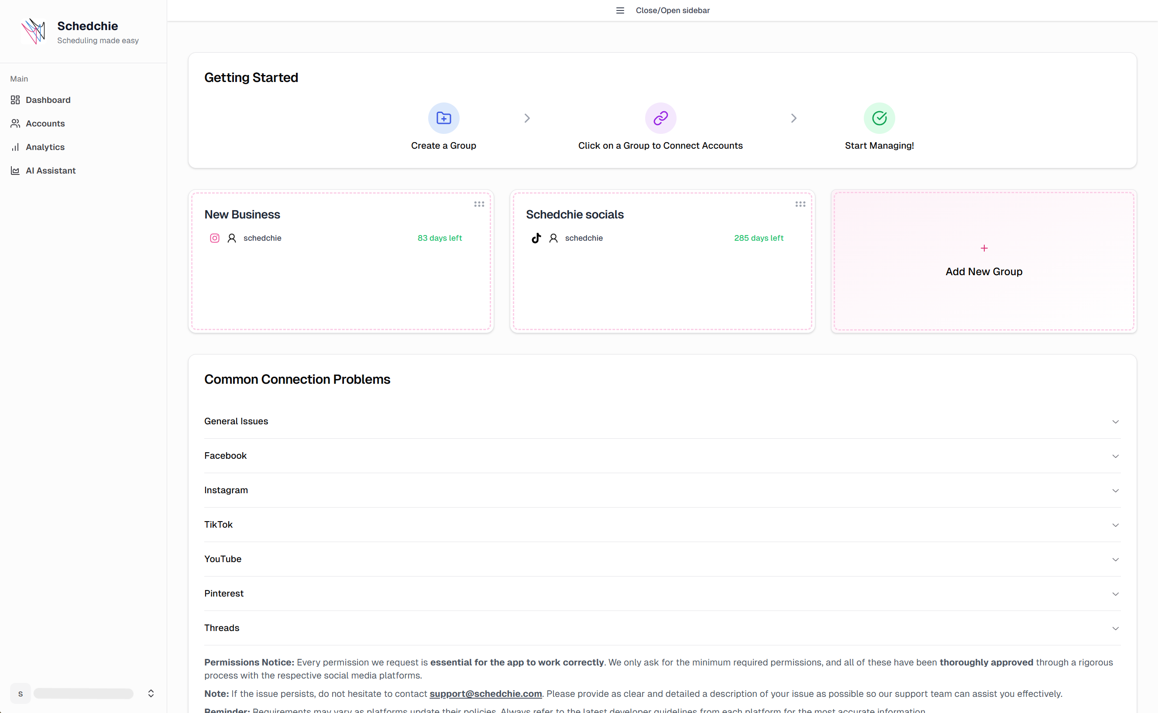Click user icon next to TikTok schedchie

tap(553, 238)
